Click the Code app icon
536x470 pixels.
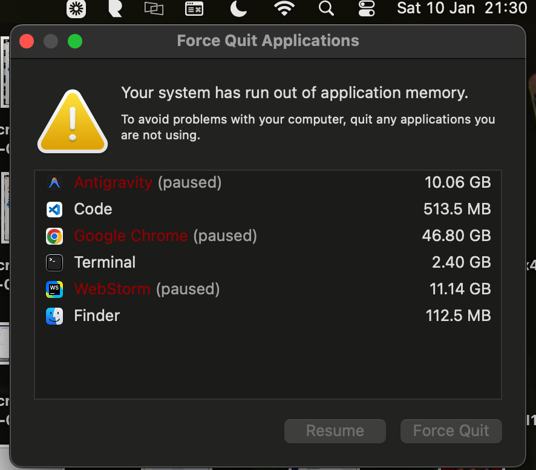click(x=54, y=209)
